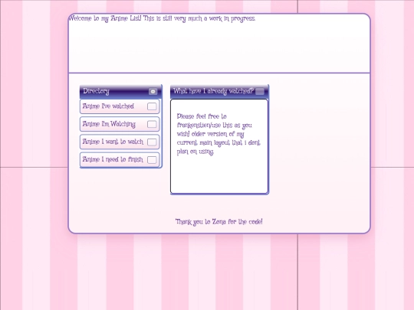This screenshot has height=310, width=414.
Task: Click the 'Welcome to my Anime List!' heading text
Action: (105, 18)
